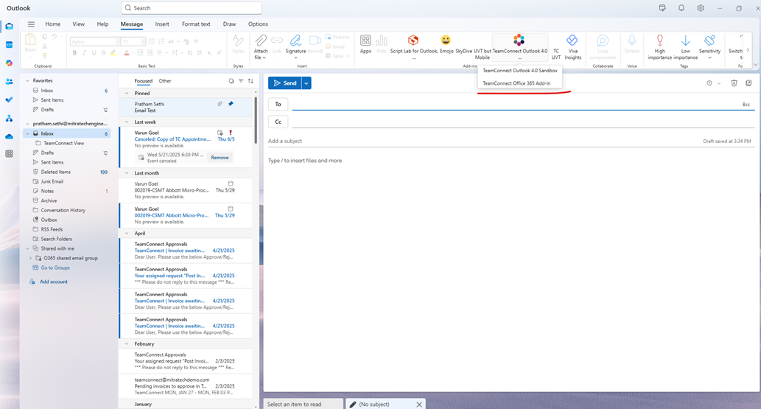Viewport: 761px width, 409px height.
Task: Switch to Focused inbox
Action: pyautogui.click(x=143, y=81)
